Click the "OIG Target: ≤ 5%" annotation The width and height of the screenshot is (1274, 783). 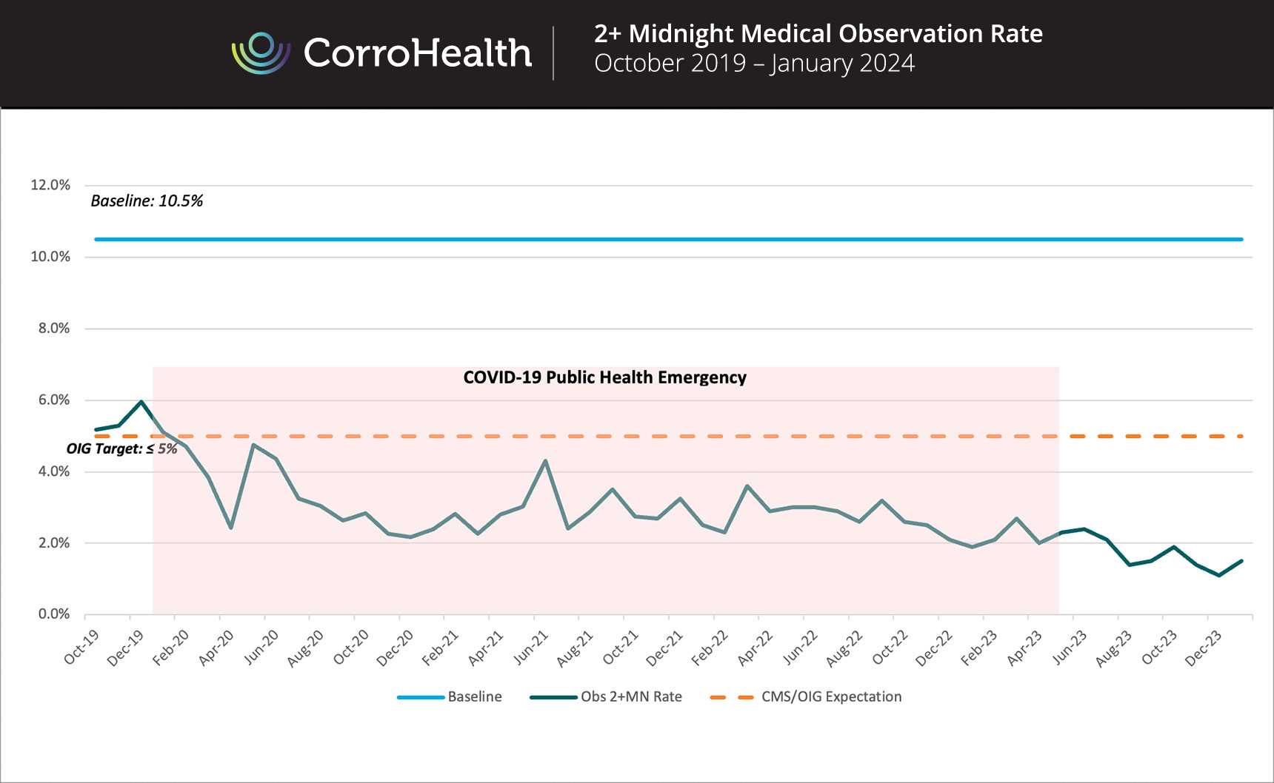click(x=121, y=449)
